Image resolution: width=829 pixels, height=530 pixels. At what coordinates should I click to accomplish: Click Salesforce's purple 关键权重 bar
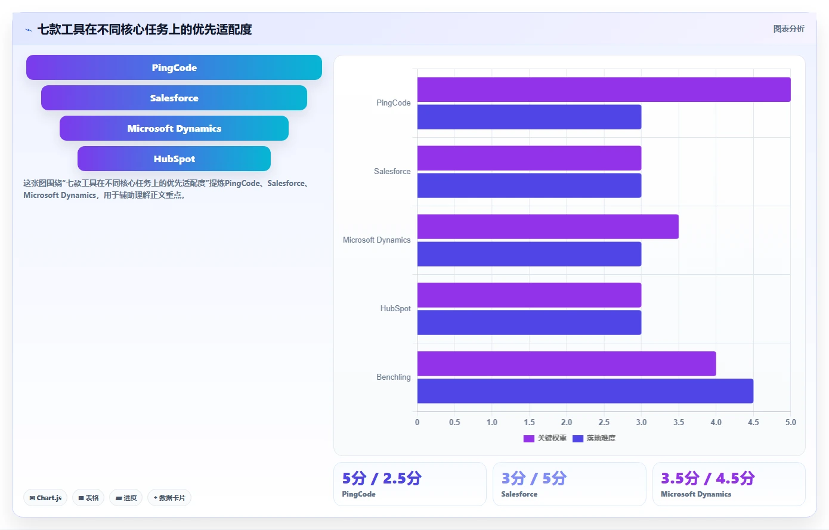(529, 158)
